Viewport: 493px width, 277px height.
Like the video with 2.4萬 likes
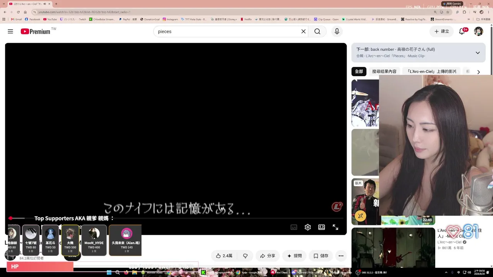pyautogui.click(x=224, y=256)
